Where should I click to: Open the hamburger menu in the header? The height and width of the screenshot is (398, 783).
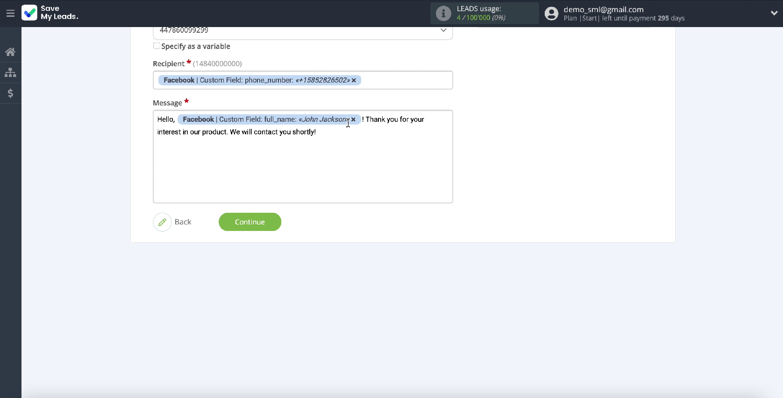[x=10, y=13]
